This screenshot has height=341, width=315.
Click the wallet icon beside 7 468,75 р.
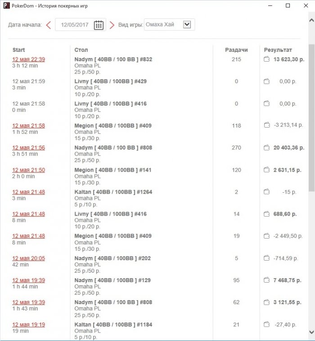[266, 280]
